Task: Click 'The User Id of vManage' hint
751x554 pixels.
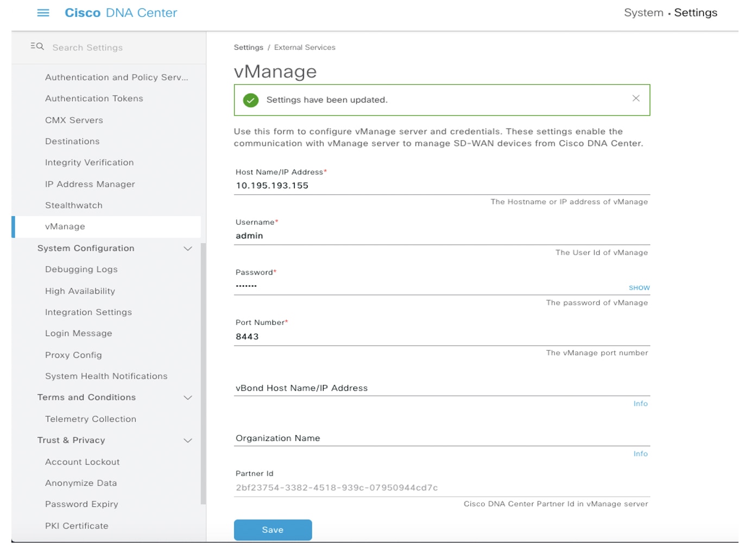Action: coord(602,253)
